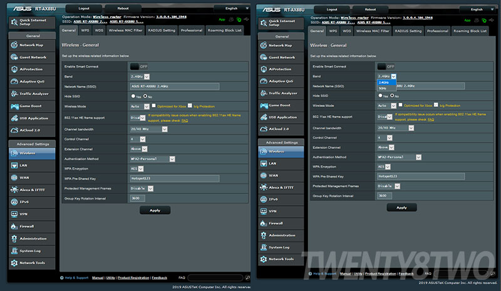Choose 5GHz option in right window Band list
Screen dimensions: 501x291
coord(386,88)
